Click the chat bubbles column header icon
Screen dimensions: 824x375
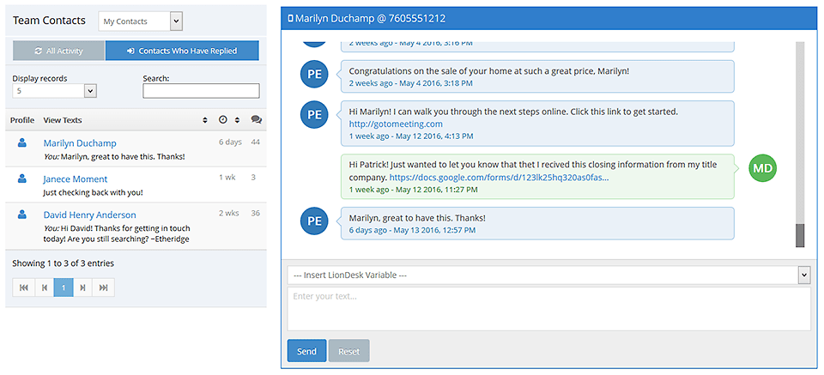tap(256, 120)
